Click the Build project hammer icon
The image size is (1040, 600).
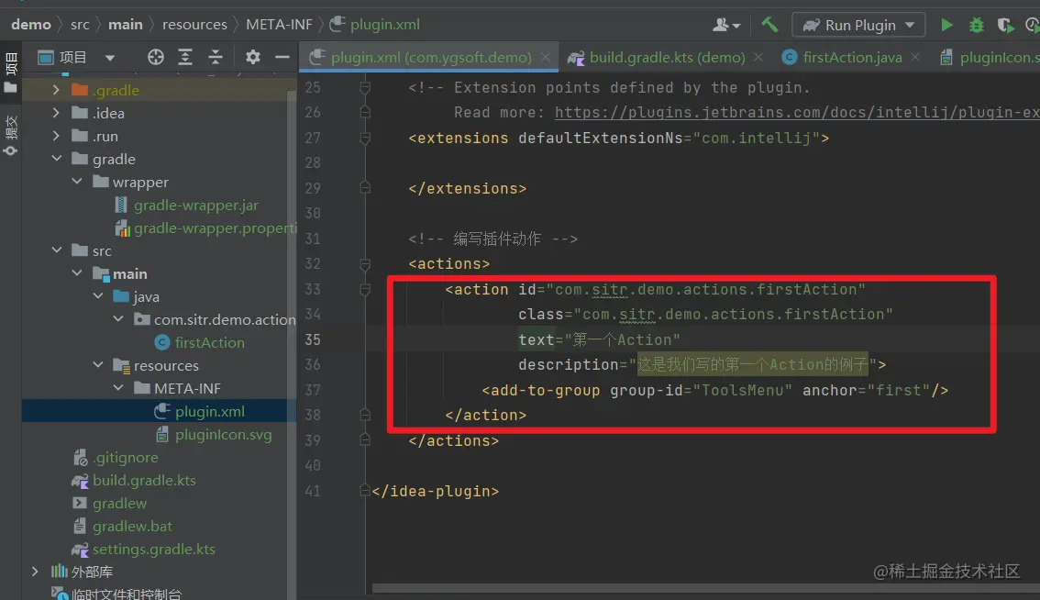coord(769,25)
